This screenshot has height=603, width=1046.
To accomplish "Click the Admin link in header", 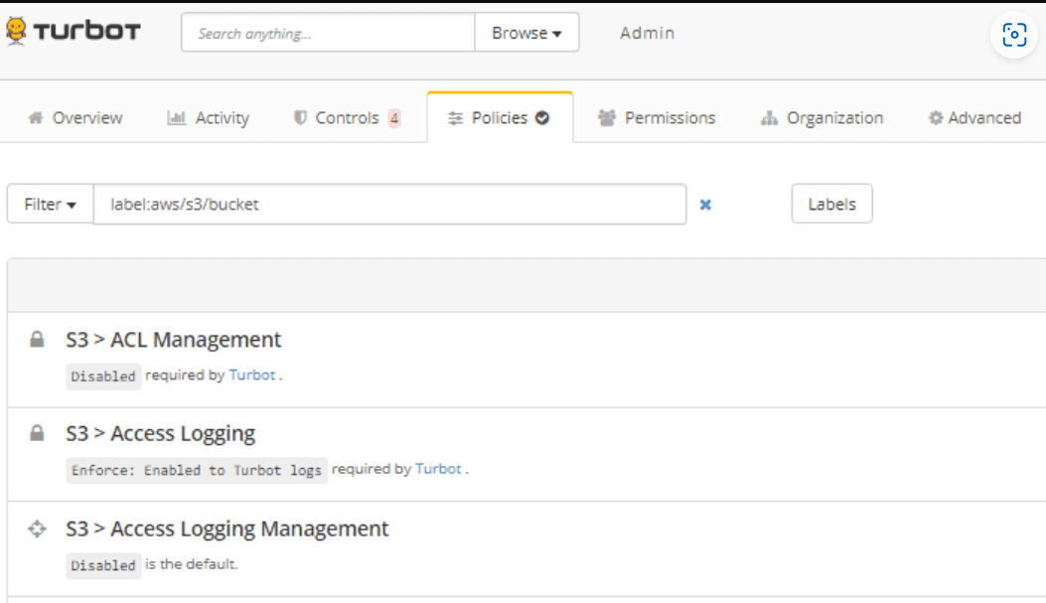I will coord(647,33).
